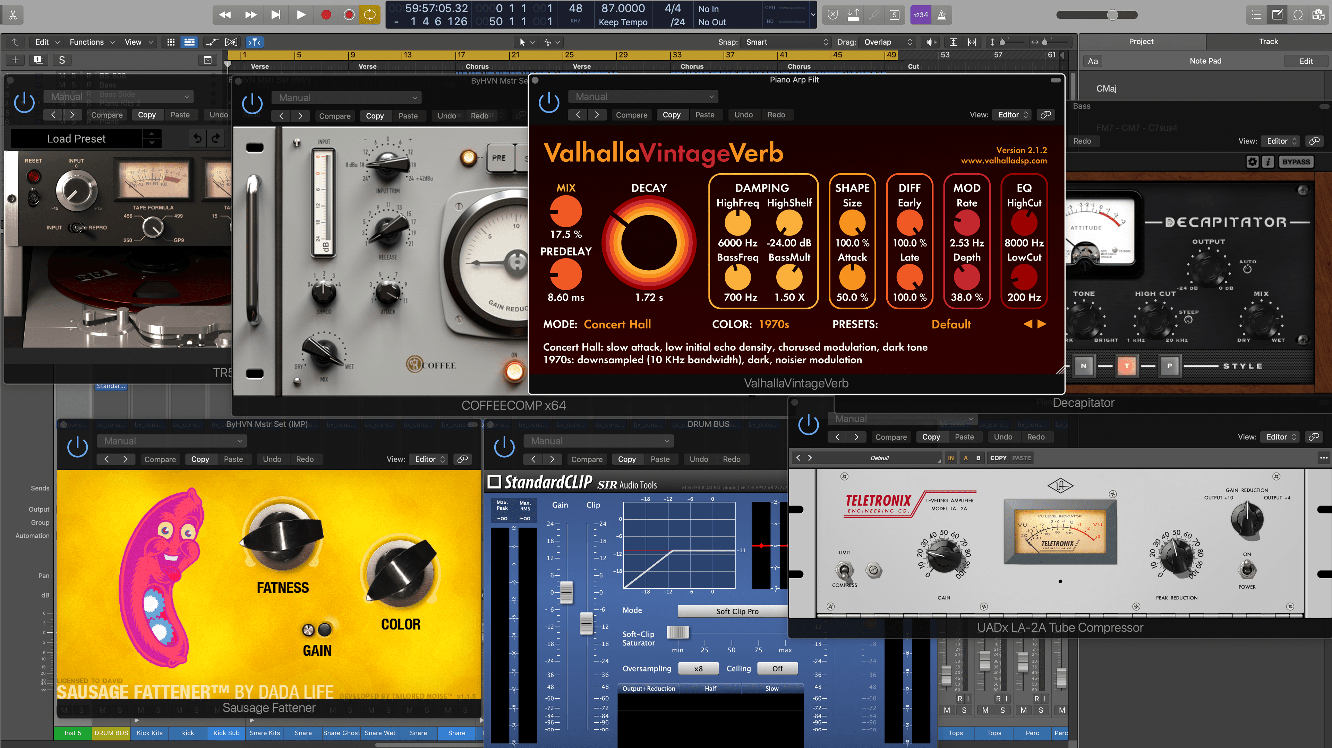Image resolution: width=1332 pixels, height=748 pixels.
Task: Click the duplicate track icon
Action: click(38, 60)
